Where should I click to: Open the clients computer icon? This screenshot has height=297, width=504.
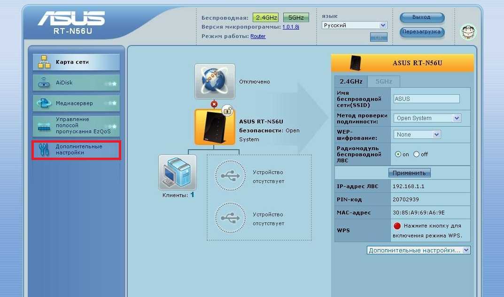tap(178, 172)
